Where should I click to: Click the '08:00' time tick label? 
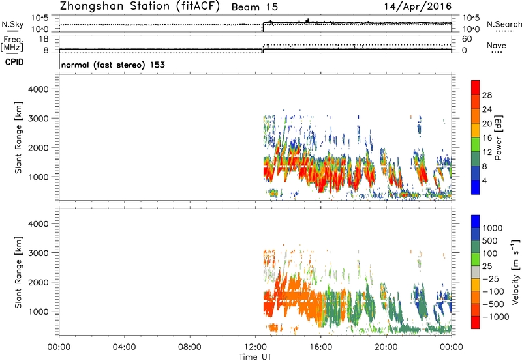pos(190,347)
